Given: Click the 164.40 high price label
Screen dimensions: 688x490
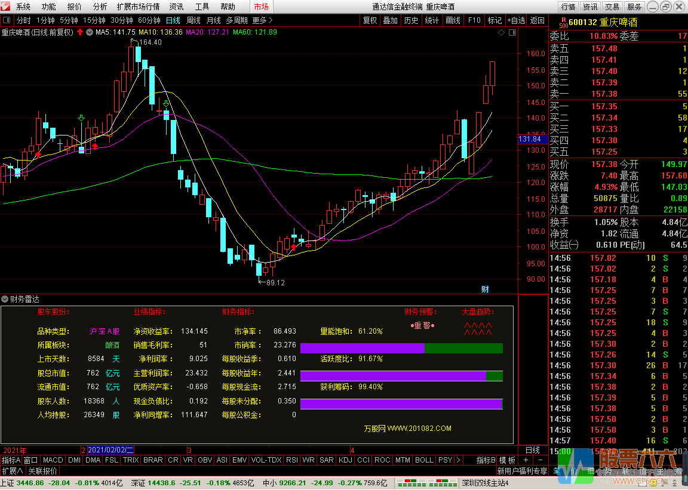Looking at the screenshot, I should [150, 42].
